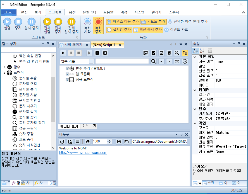Click the outlined play-box icon in editor

(x=105, y=53)
